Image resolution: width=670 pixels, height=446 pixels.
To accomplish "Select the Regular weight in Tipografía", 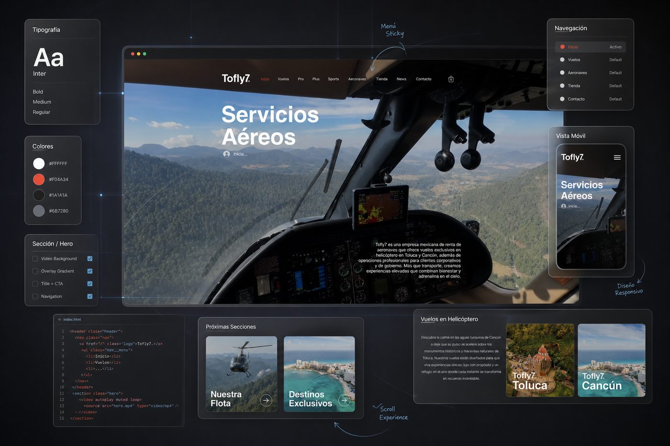I will (41, 112).
